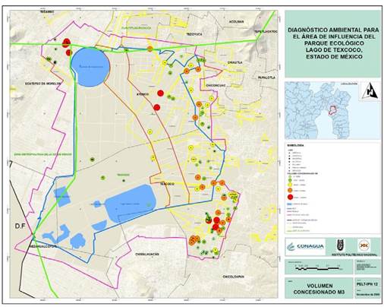Click the CHICOLOAPAN label on map
This screenshot has width=384, height=307.
click(x=234, y=277)
